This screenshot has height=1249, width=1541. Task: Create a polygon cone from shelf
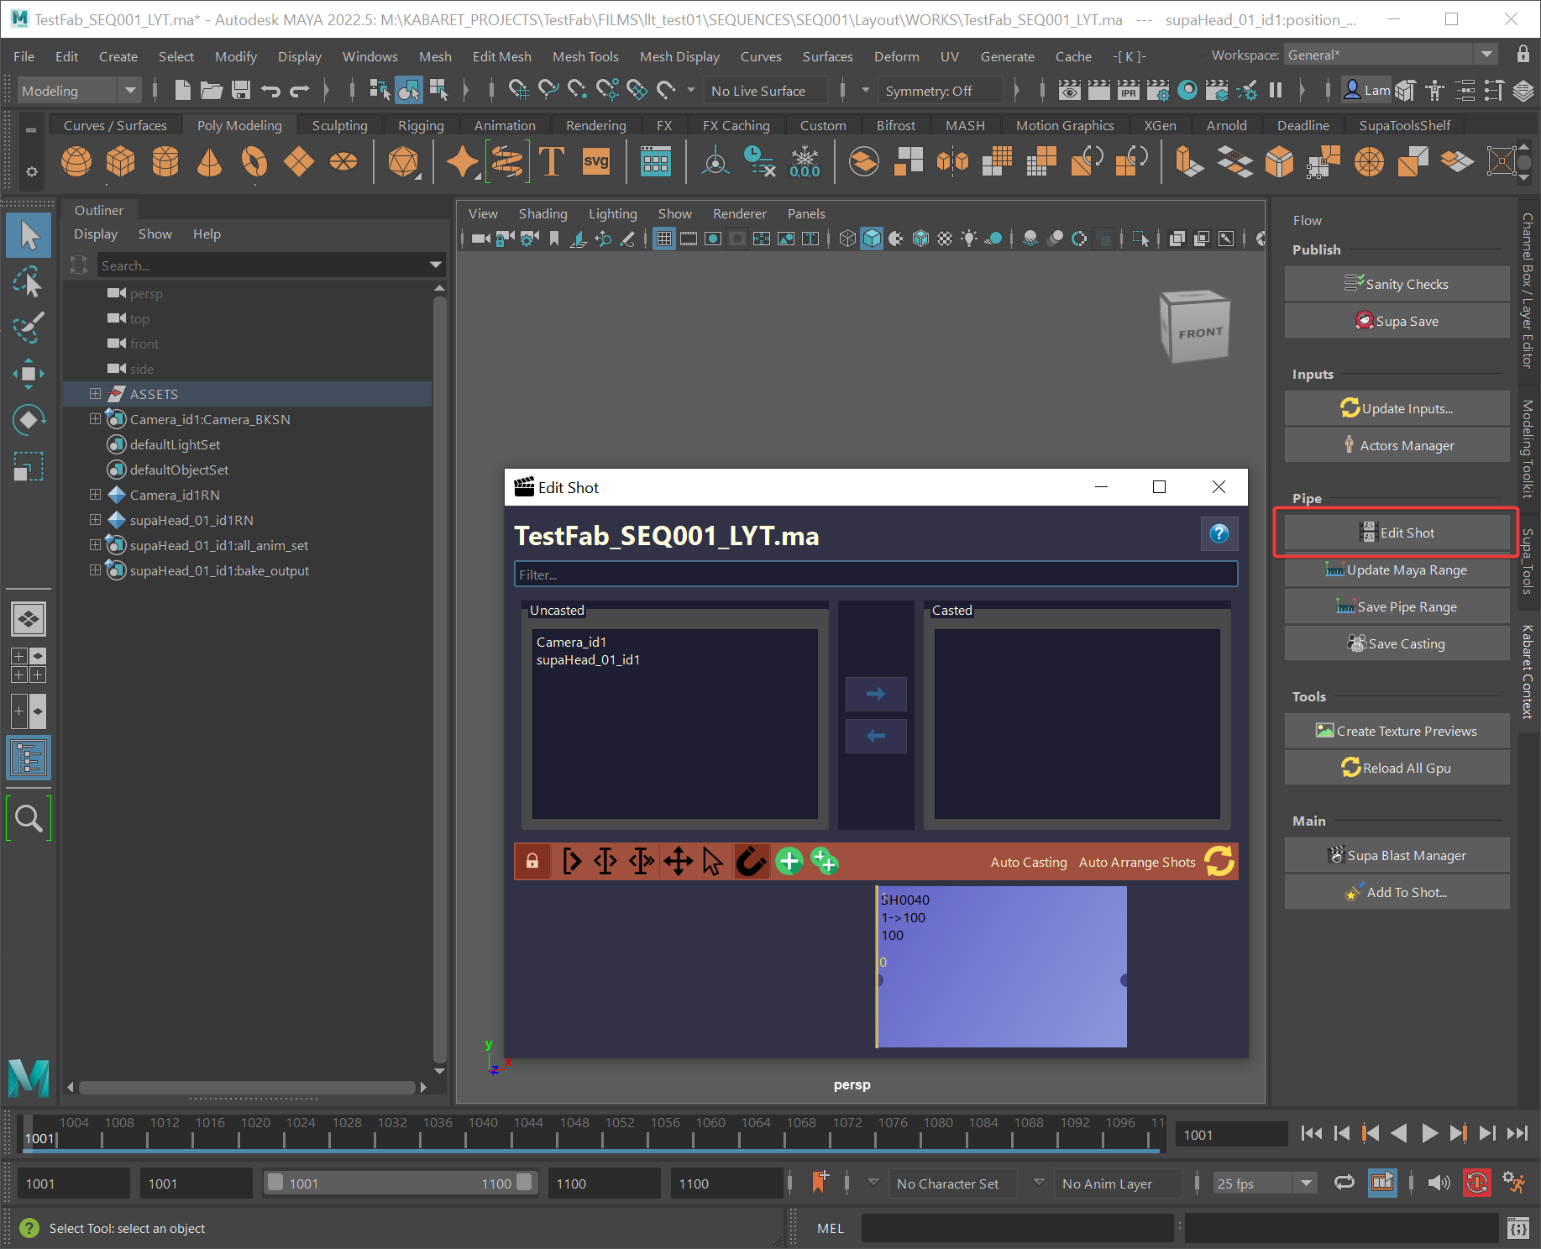209,160
